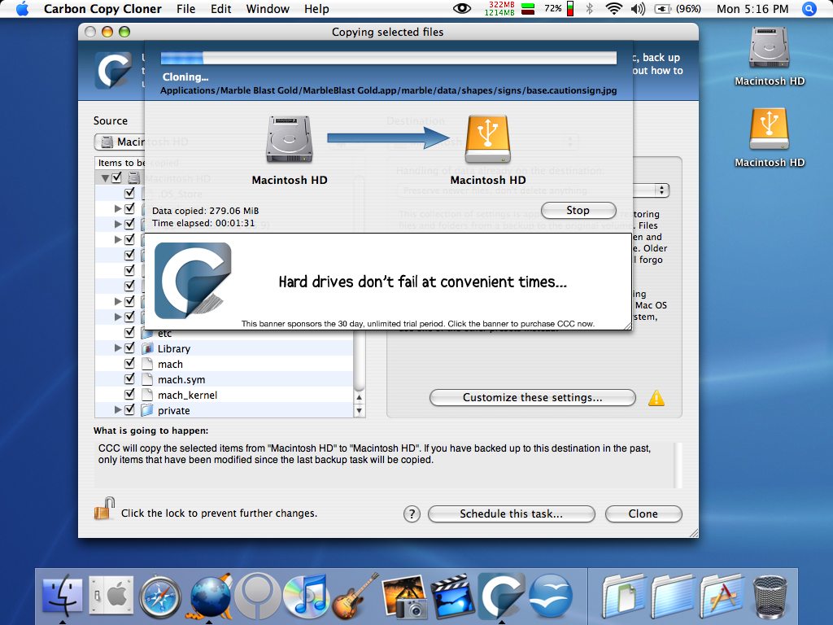Screen dimensions: 833x625
Task: Click Carbon Copy Cloner icon in Dock
Action: (x=501, y=595)
